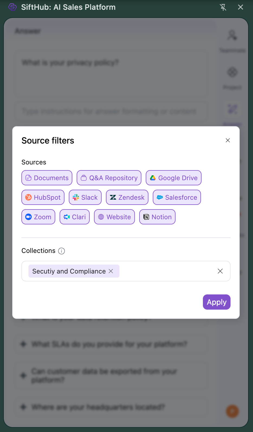Apply the selected source filters

coord(216,302)
